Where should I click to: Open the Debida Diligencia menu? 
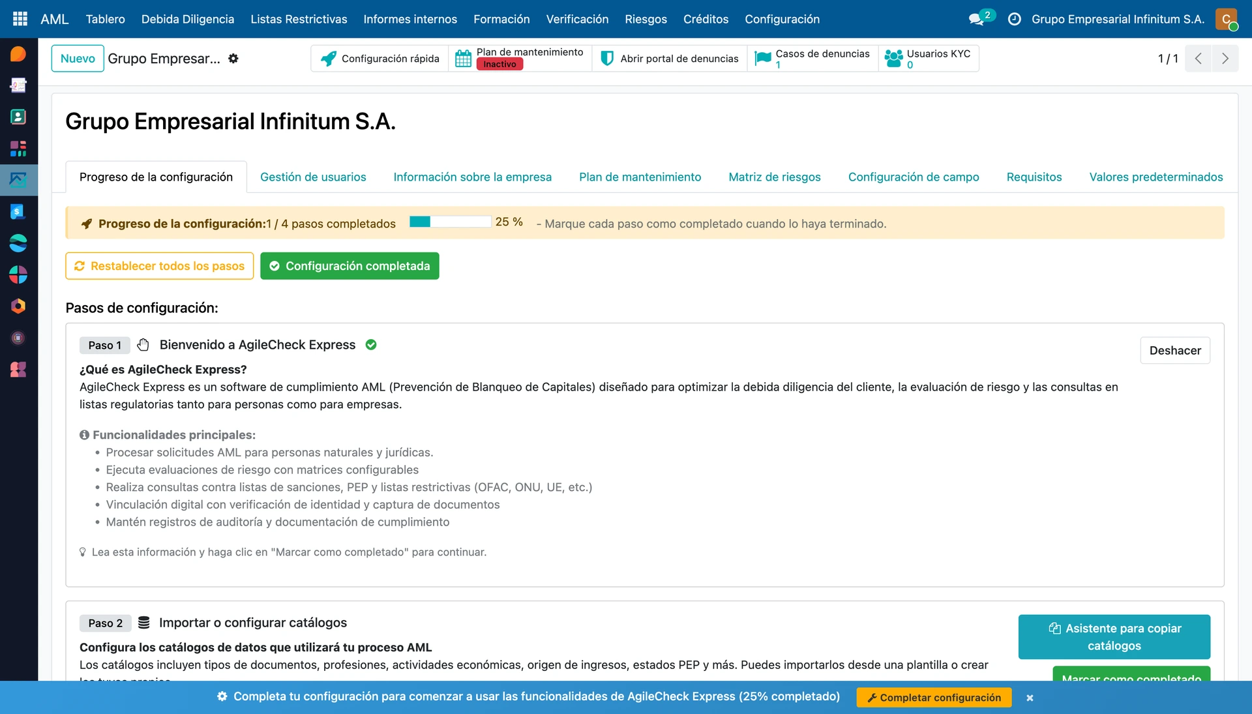pos(188,19)
